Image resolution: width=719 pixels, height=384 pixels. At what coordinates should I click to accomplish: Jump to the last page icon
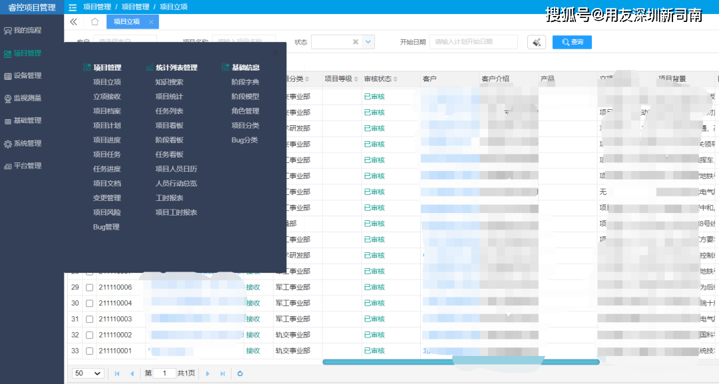click(222, 373)
